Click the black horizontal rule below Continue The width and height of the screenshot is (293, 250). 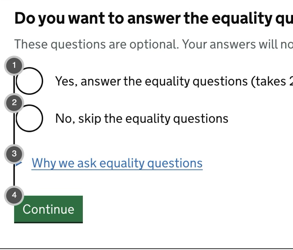[146, 249]
